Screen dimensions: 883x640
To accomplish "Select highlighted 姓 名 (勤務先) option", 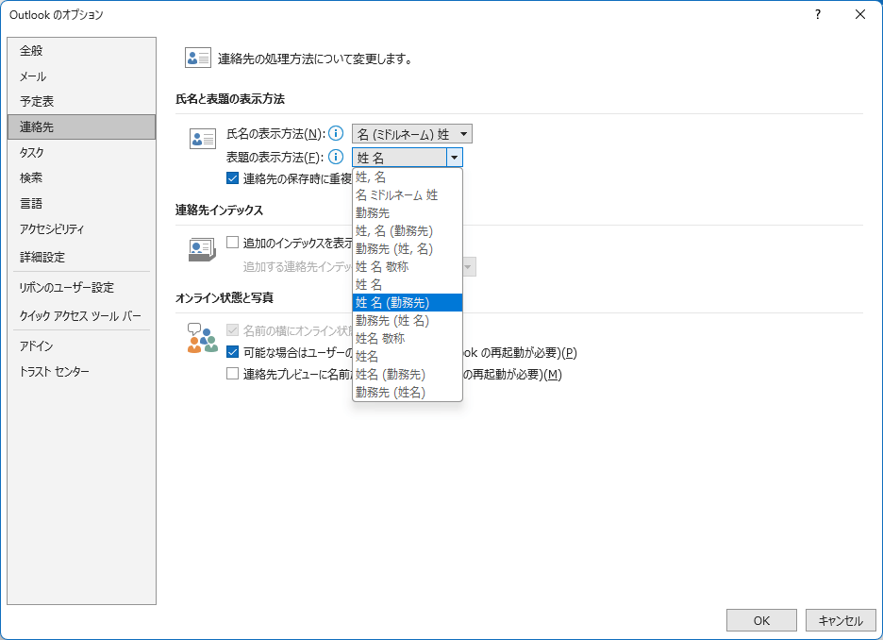I will click(408, 302).
